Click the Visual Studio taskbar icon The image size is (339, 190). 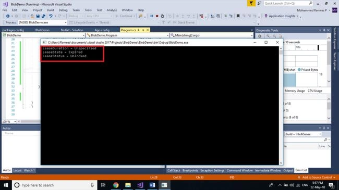click(140, 185)
